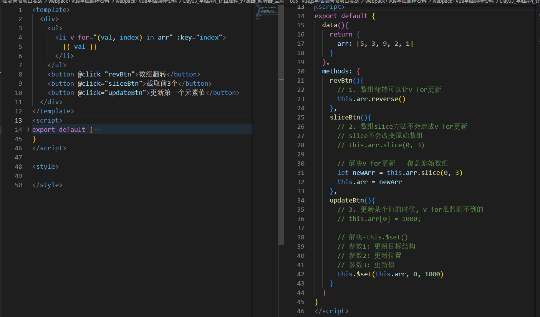Viewport: 540px width, 317px height.
Task: Click the closing </li> tag
Action: pyautogui.click(x=65, y=56)
